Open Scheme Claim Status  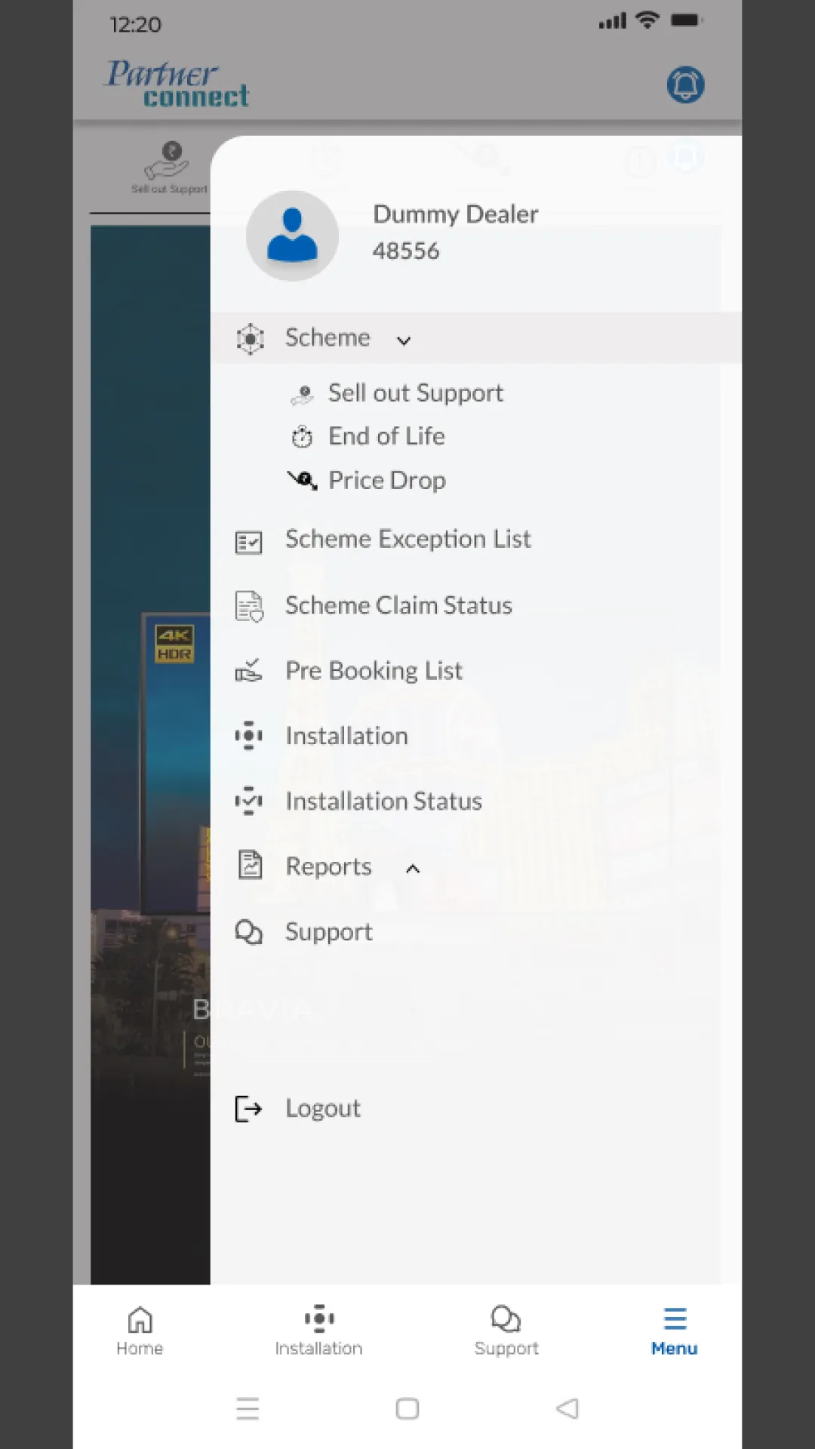tap(398, 605)
